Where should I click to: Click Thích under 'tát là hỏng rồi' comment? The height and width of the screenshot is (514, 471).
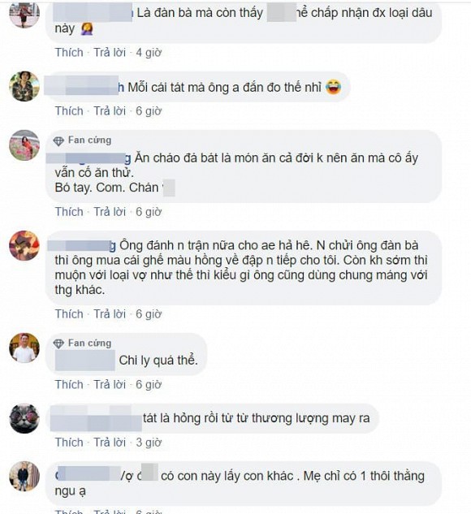(69, 443)
